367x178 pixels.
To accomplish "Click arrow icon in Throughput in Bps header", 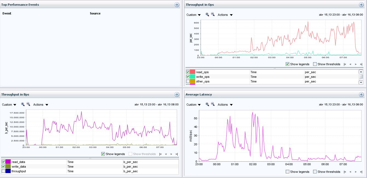I will point(177,94).
